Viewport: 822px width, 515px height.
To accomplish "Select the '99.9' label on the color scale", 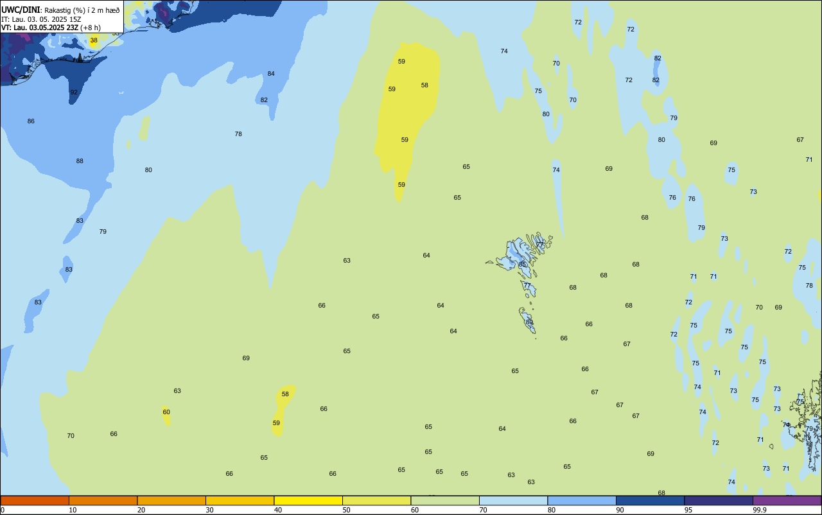I will [760, 510].
